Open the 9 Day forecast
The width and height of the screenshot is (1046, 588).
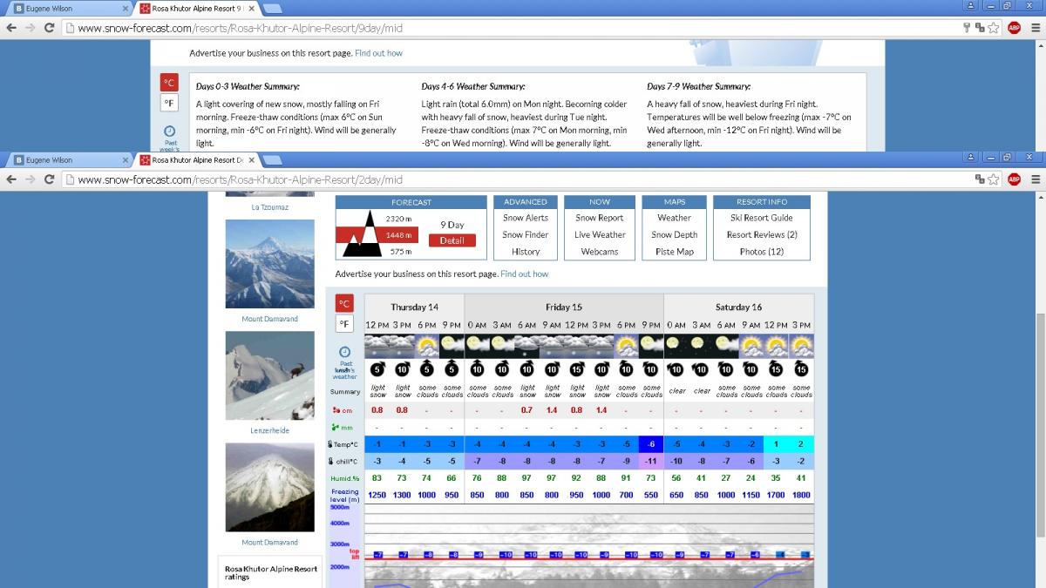[x=452, y=225]
